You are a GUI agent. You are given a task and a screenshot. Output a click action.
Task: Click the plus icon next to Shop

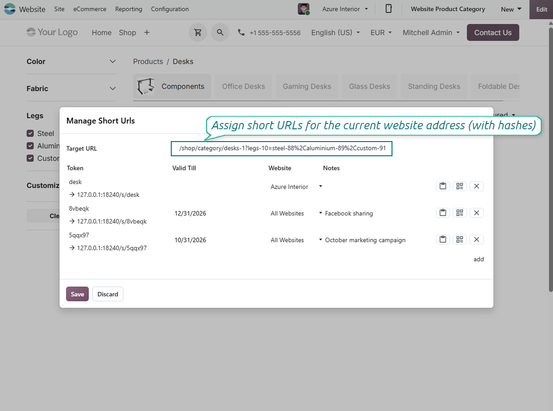click(147, 32)
